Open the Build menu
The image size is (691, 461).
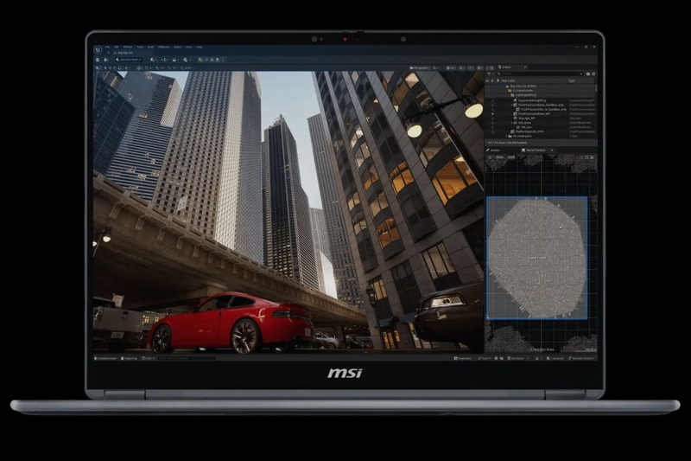pyautogui.click(x=150, y=47)
